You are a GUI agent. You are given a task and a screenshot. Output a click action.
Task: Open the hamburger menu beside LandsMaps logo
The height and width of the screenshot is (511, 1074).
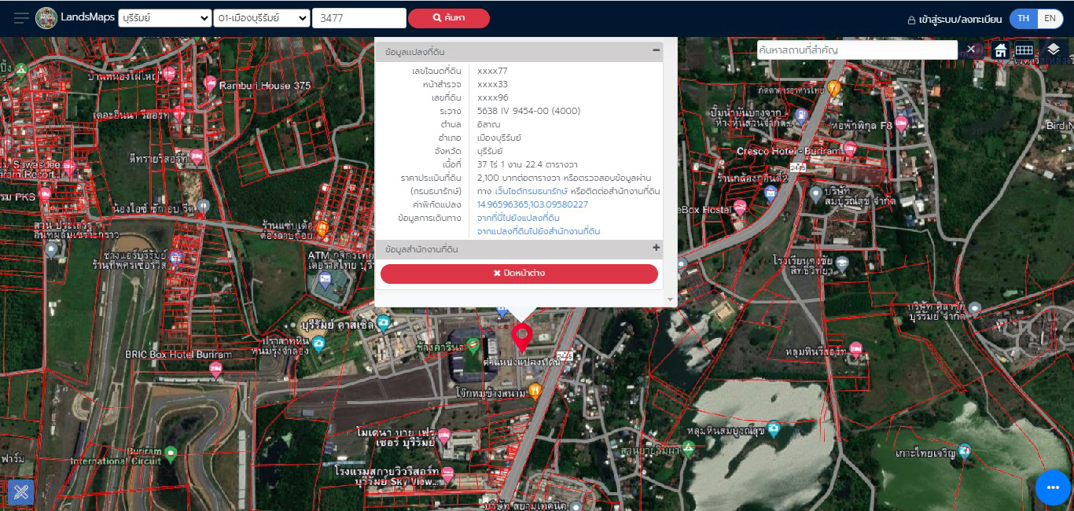pos(21,18)
